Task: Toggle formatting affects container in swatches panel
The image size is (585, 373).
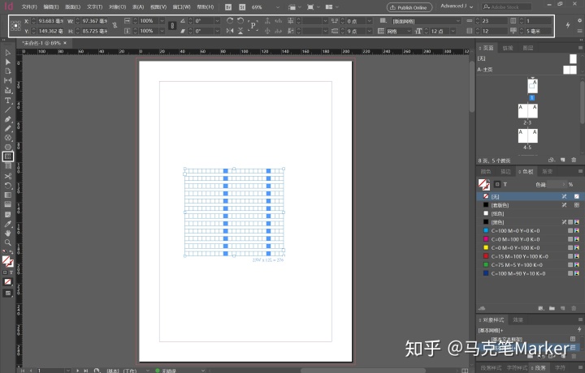Action: click(x=497, y=184)
